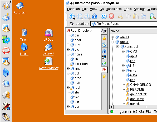Open the gar.conf.mk file
The height and width of the screenshot is (122, 157).
[x=138, y=94]
